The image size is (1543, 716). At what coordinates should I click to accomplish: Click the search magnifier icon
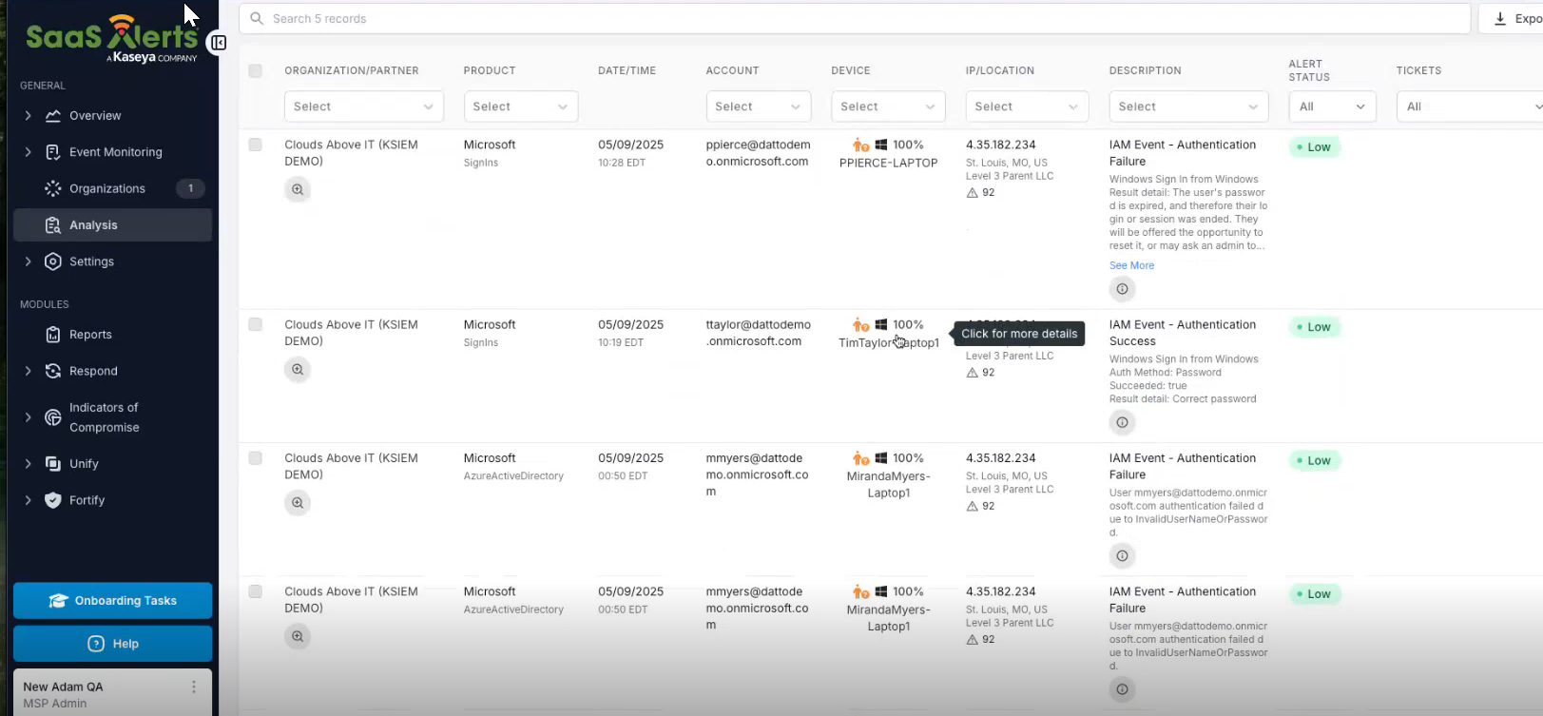coord(257,18)
